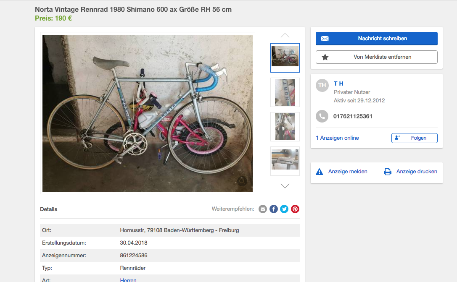Select the third photo thumbnail
This screenshot has height=282, width=457.
[285, 127]
